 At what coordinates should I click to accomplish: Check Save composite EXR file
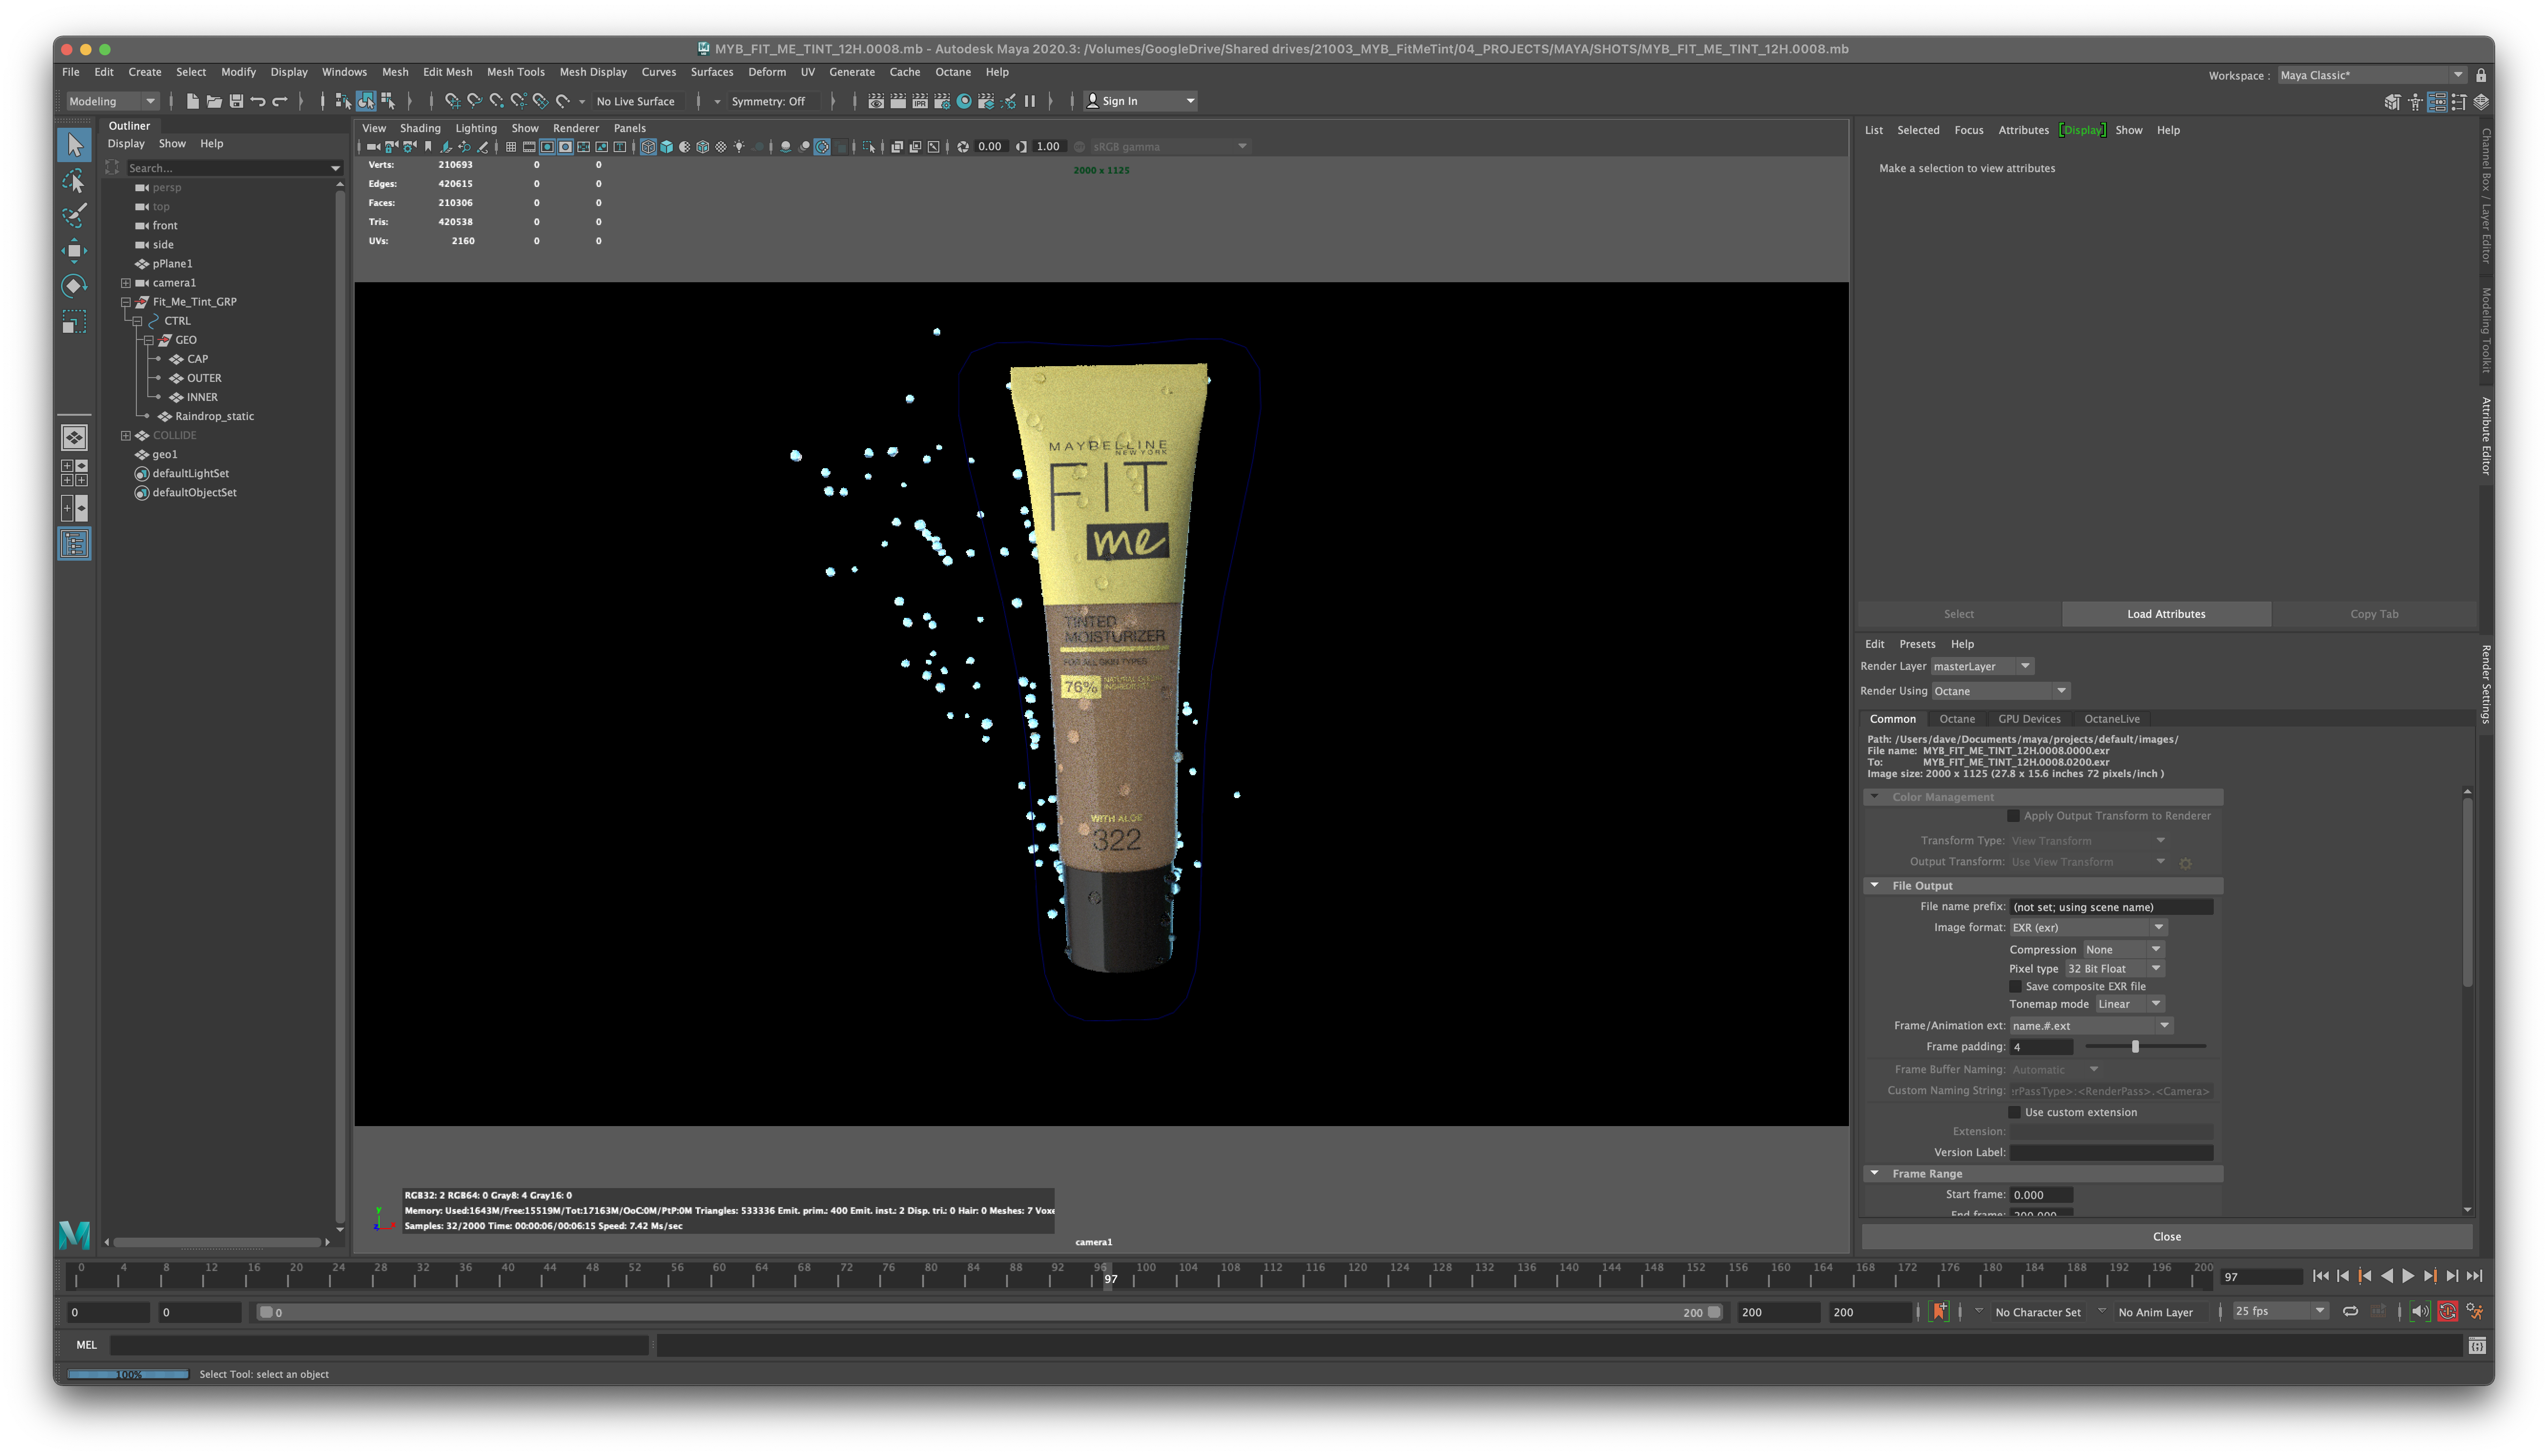click(2015, 986)
